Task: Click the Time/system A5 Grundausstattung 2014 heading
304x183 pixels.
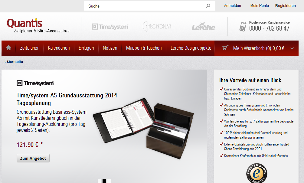Action: (67, 99)
